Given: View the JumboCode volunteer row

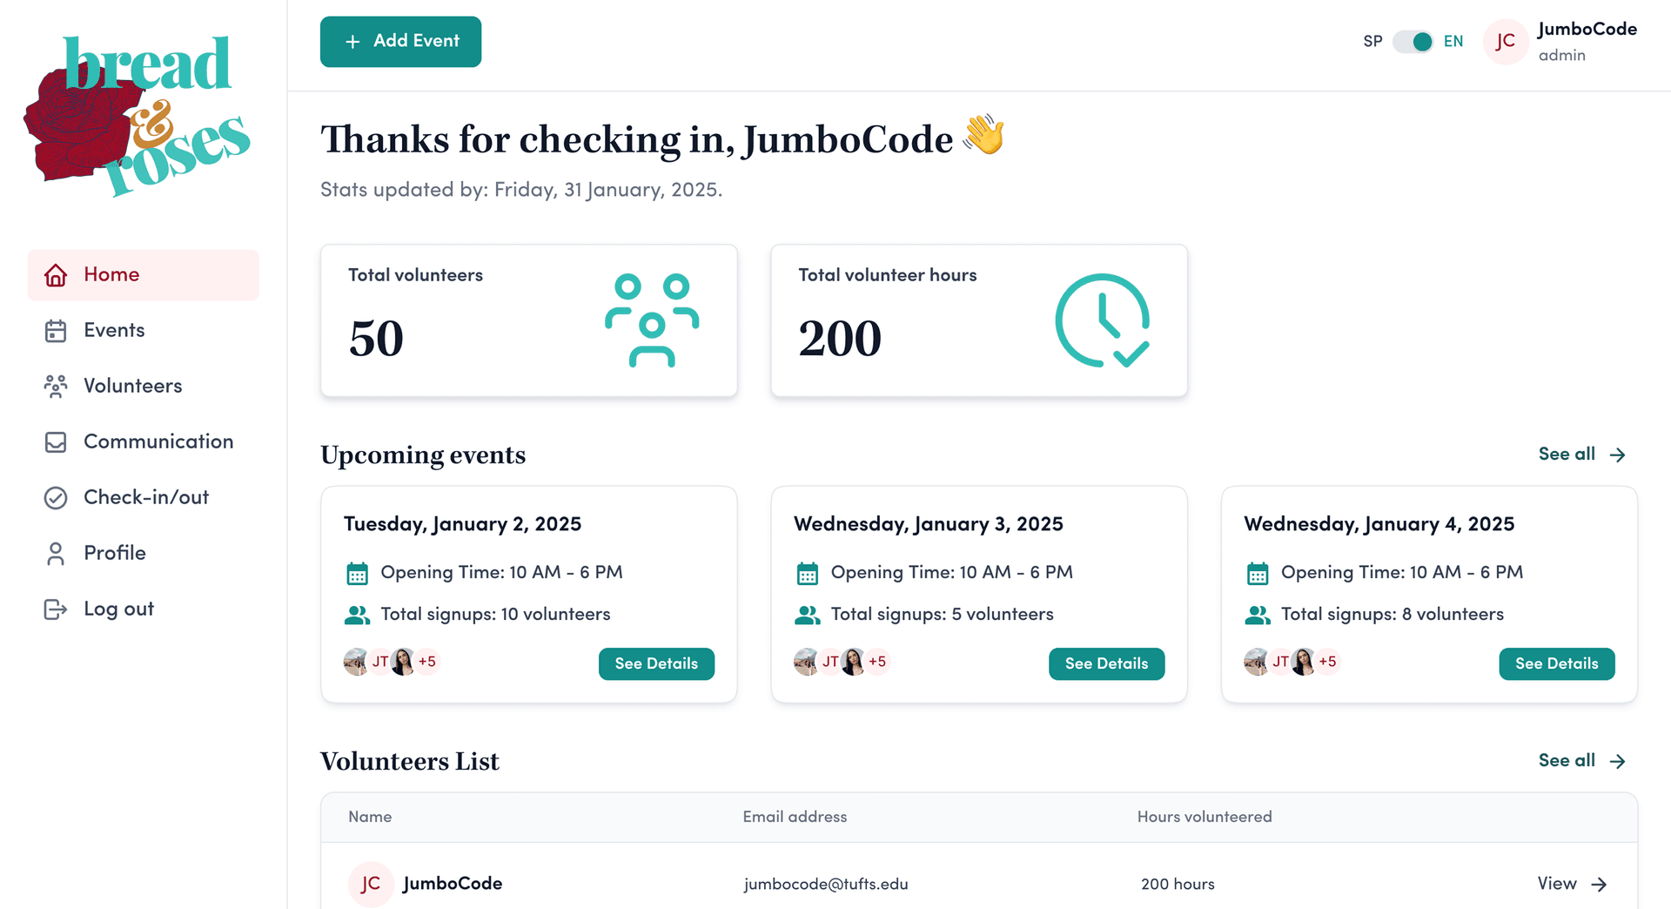Looking at the screenshot, I should pyautogui.click(x=1571, y=884).
